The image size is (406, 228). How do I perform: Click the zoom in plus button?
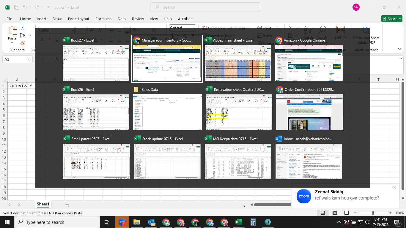click(x=390, y=213)
